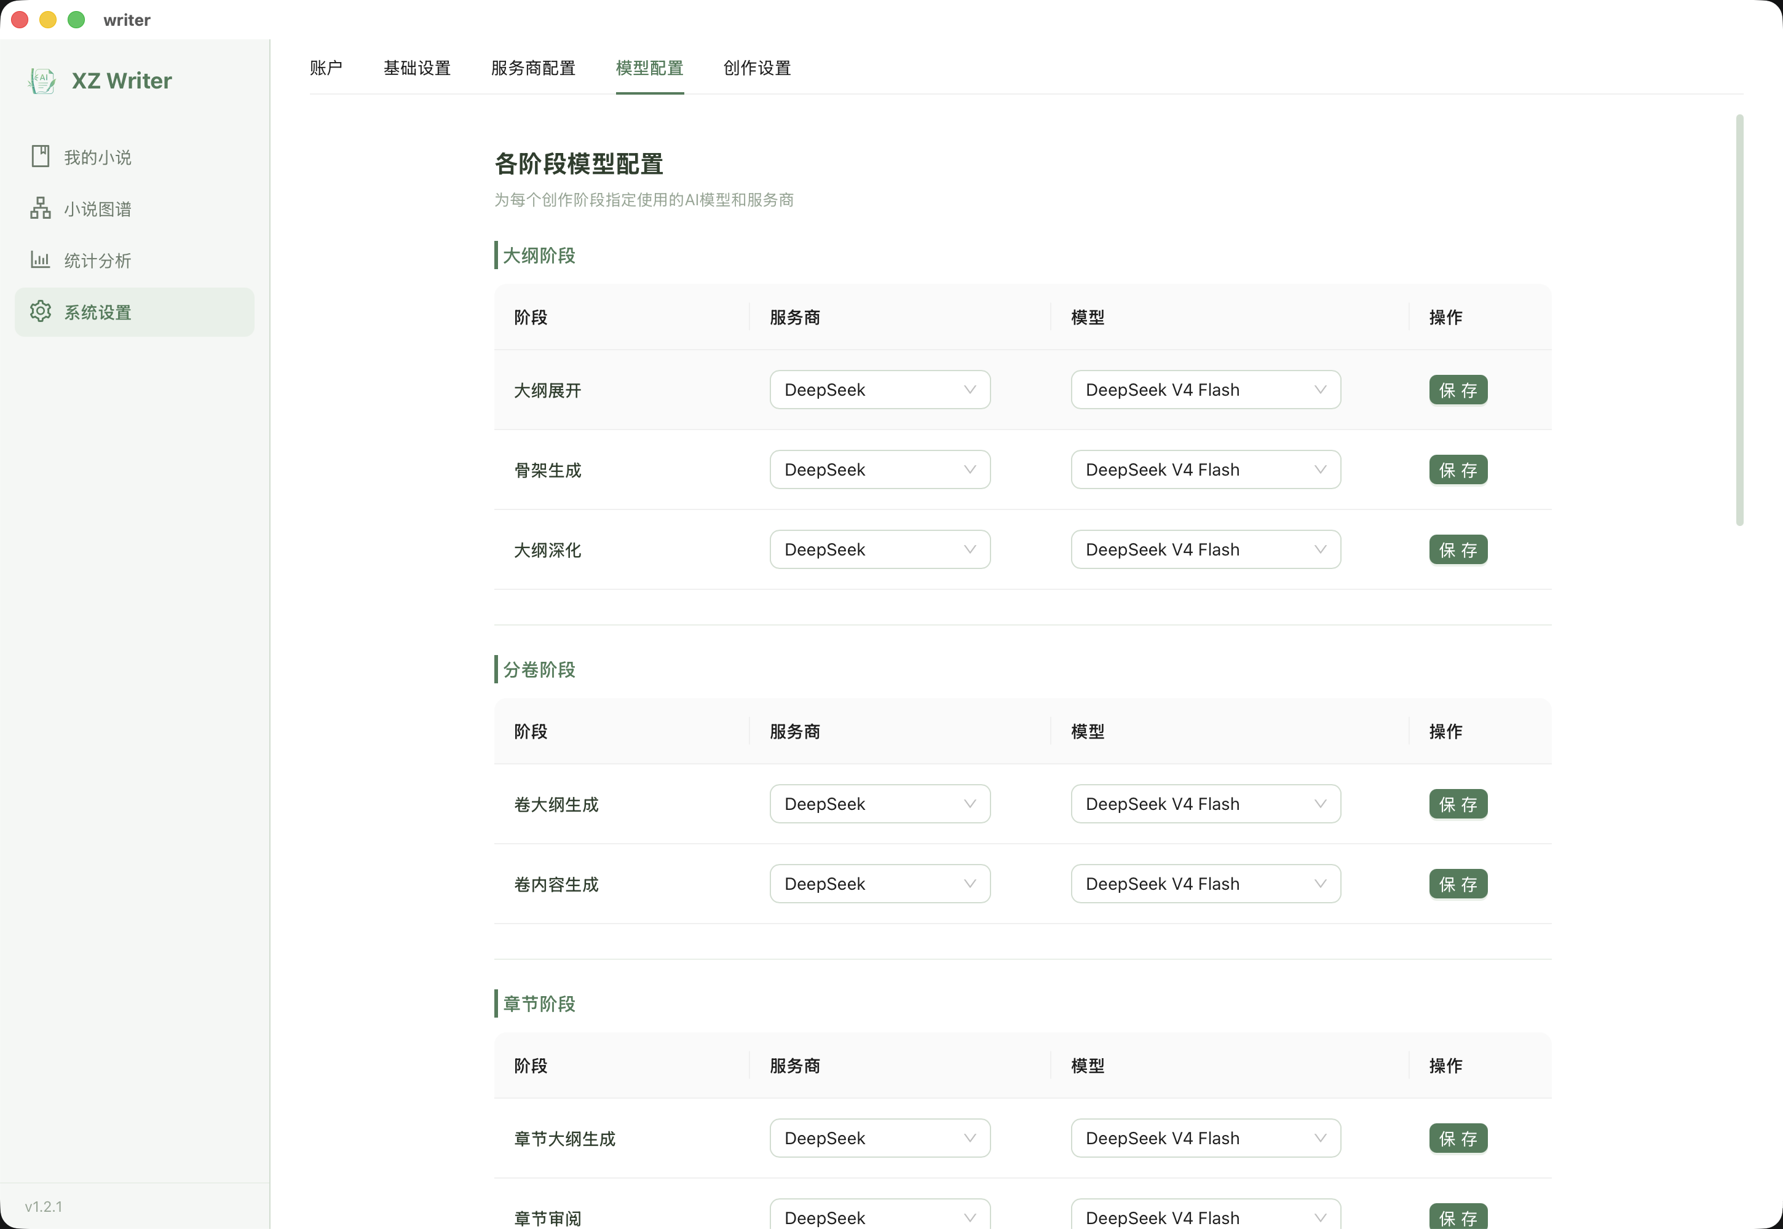Open 小说图谱 in the sidebar
The width and height of the screenshot is (1783, 1229).
(134, 209)
